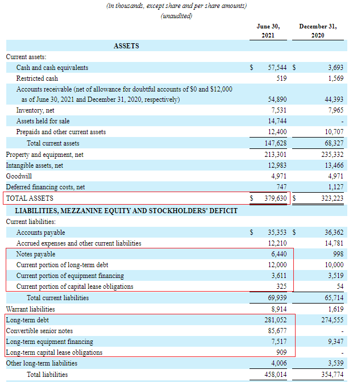The width and height of the screenshot is (349, 382).
Task: Select the Convertible senior notes label
Action: pos(39,331)
